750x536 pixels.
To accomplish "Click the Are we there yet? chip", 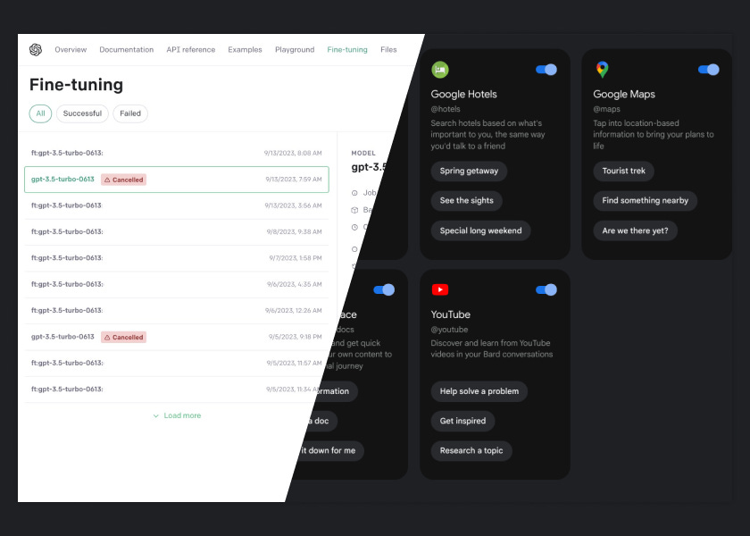I will pos(635,230).
